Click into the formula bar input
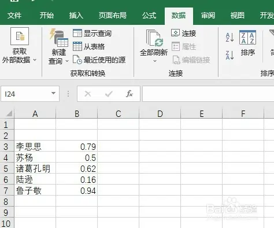This screenshot has height=228, width=274. point(208,94)
